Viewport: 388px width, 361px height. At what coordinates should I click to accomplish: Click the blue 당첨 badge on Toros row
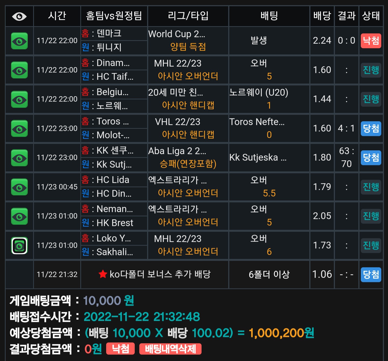pos(371,129)
